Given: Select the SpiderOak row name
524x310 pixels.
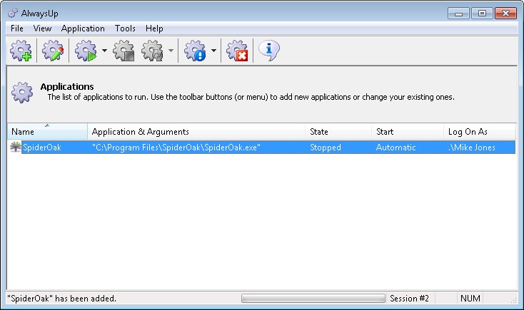Looking at the screenshot, I should click(x=42, y=148).
